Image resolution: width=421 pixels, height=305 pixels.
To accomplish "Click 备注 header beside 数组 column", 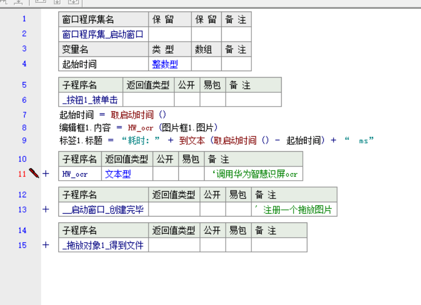I will [236, 50].
